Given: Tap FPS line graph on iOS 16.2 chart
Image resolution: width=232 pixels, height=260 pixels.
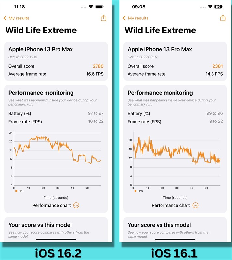Looking at the screenshot, I should tap(58, 150).
